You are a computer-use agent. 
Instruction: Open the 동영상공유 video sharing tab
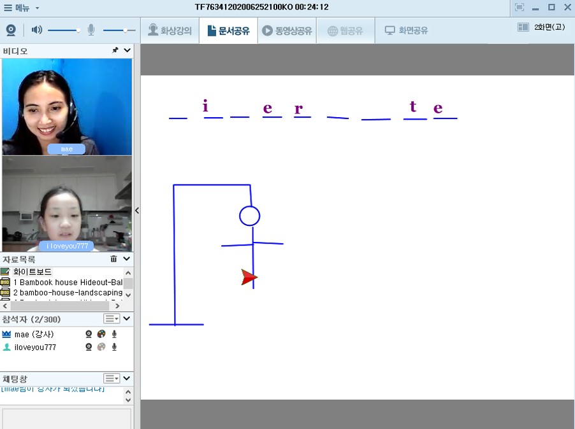[x=287, y=31]
